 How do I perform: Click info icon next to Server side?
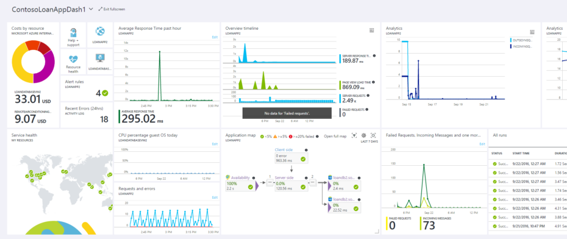tap(306, 178)
